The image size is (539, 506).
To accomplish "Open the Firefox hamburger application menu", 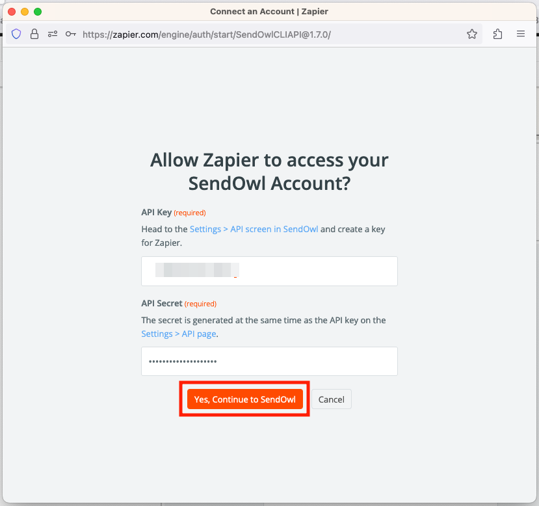I will point(521,34).
